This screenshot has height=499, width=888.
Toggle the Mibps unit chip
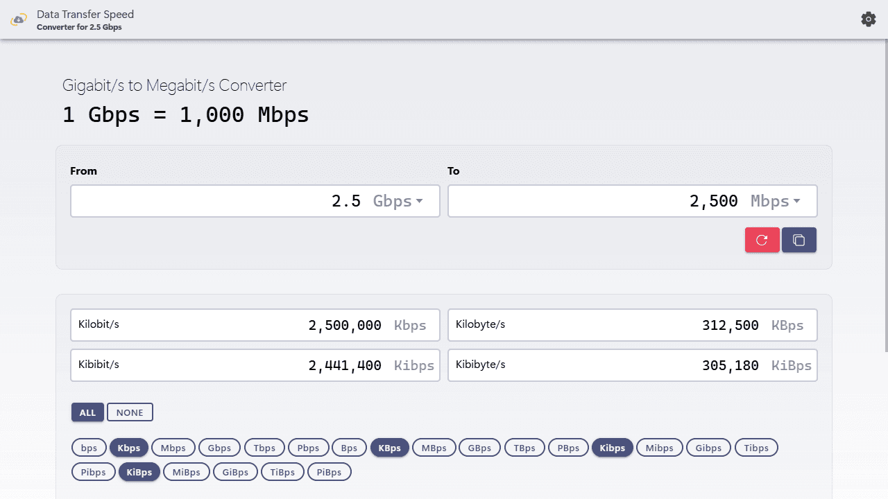tap(660, 448)
